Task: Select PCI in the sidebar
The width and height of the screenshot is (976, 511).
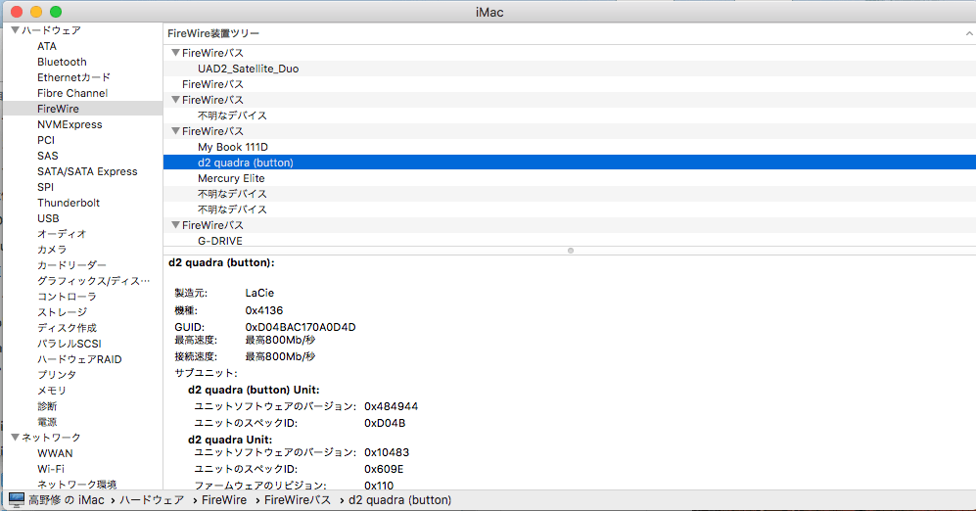Action: coord(45,140)
